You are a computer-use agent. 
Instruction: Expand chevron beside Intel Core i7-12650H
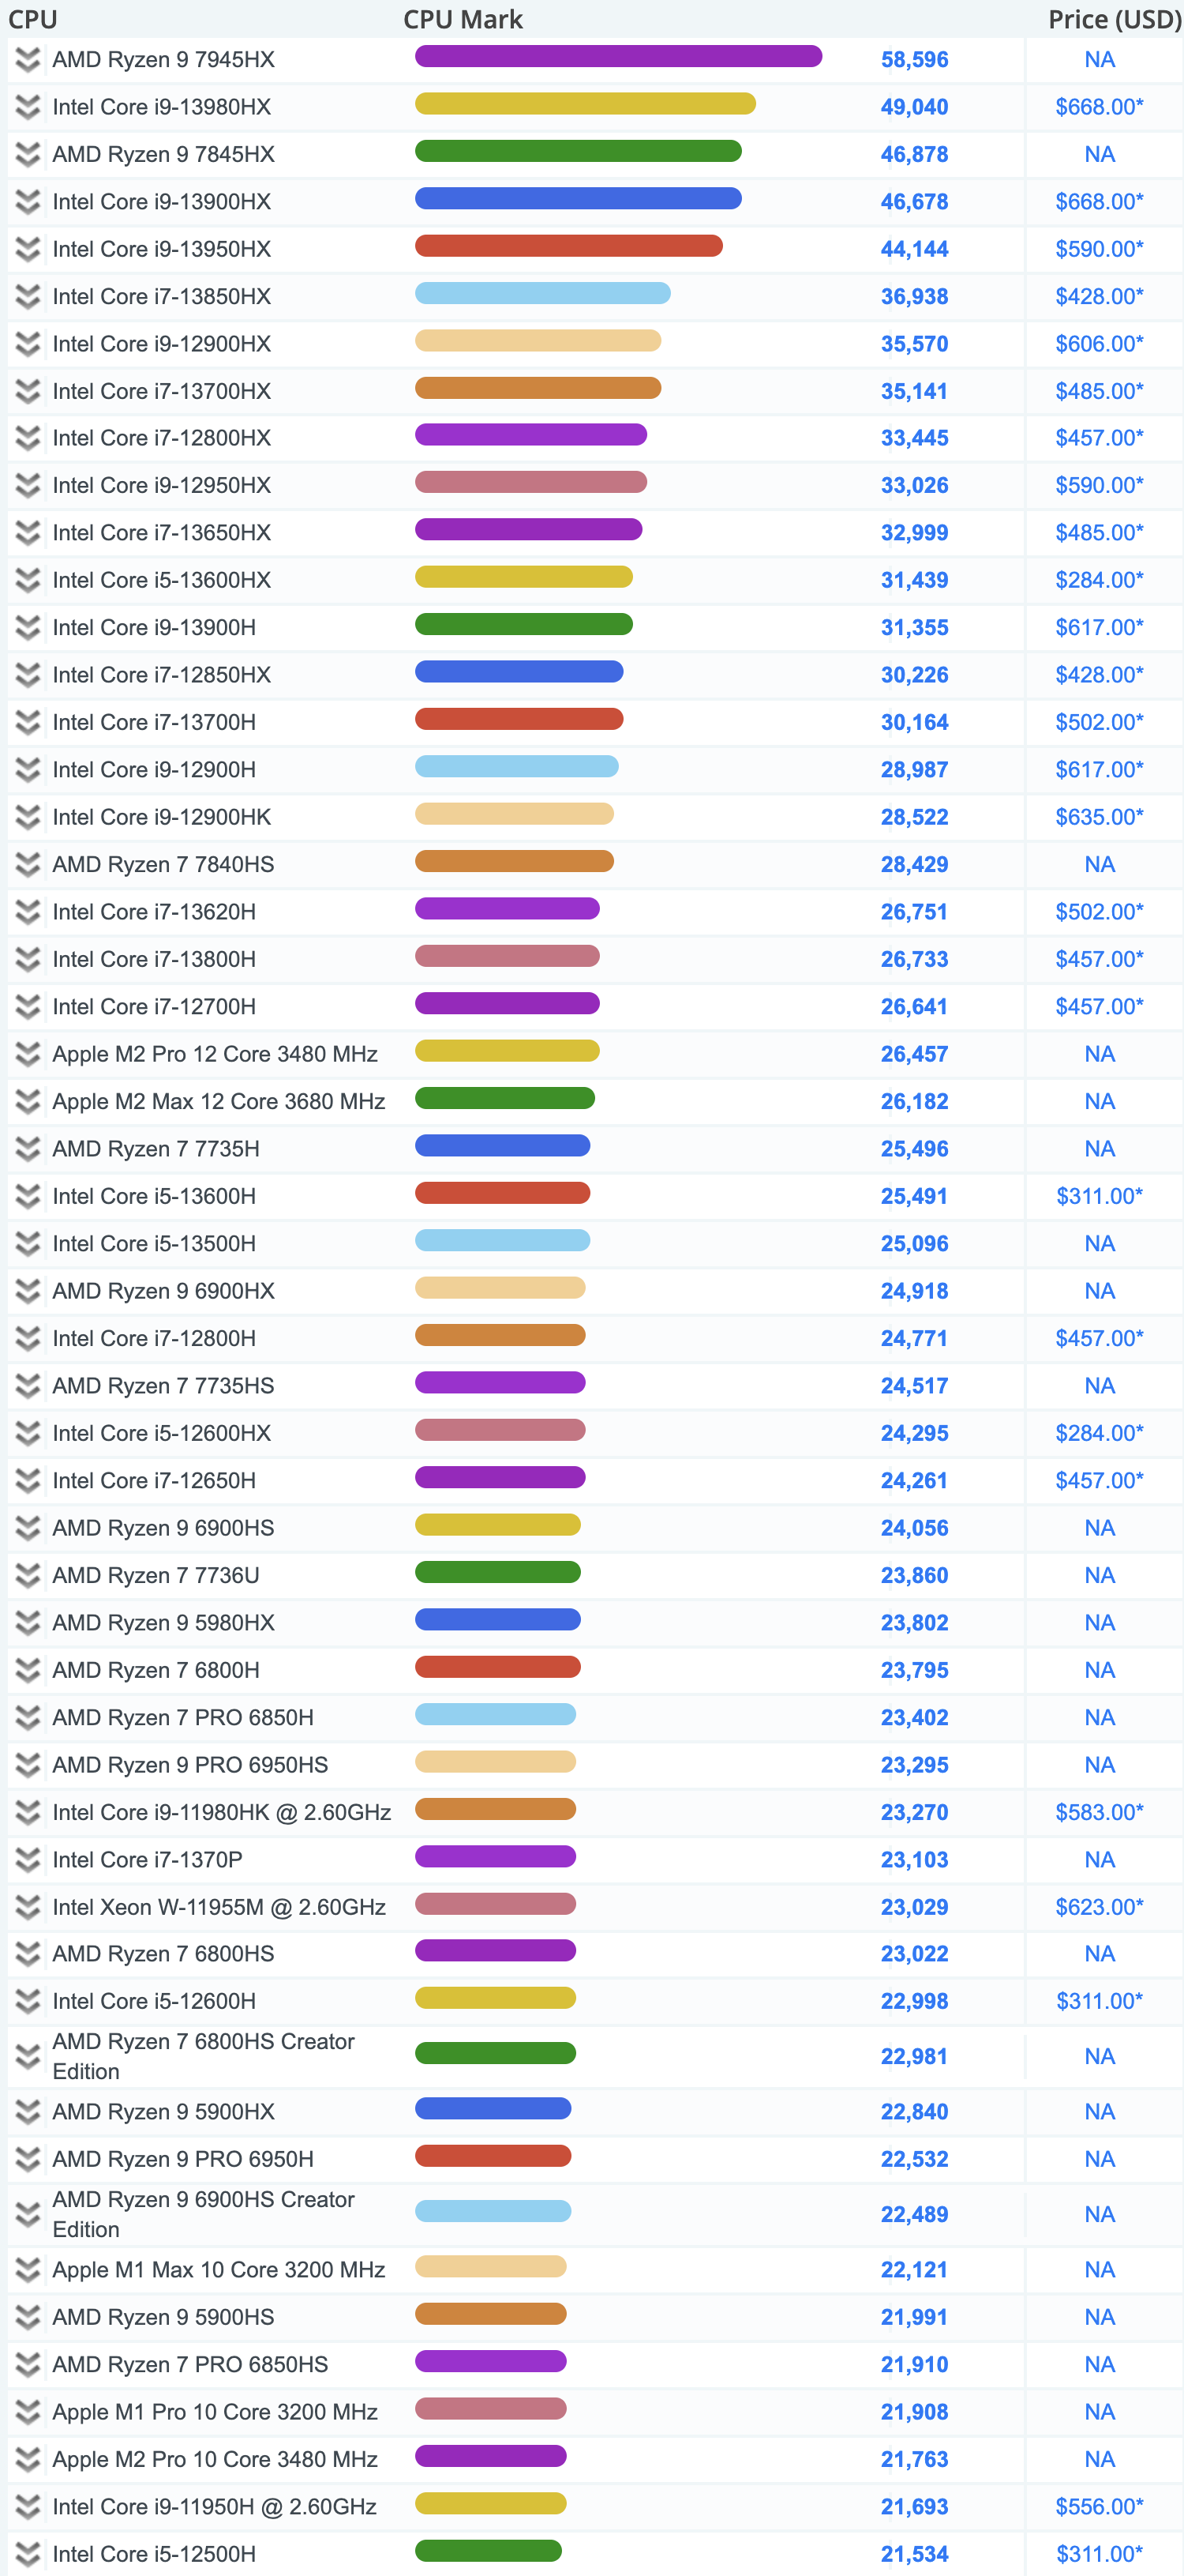[x=28, y=1481]
